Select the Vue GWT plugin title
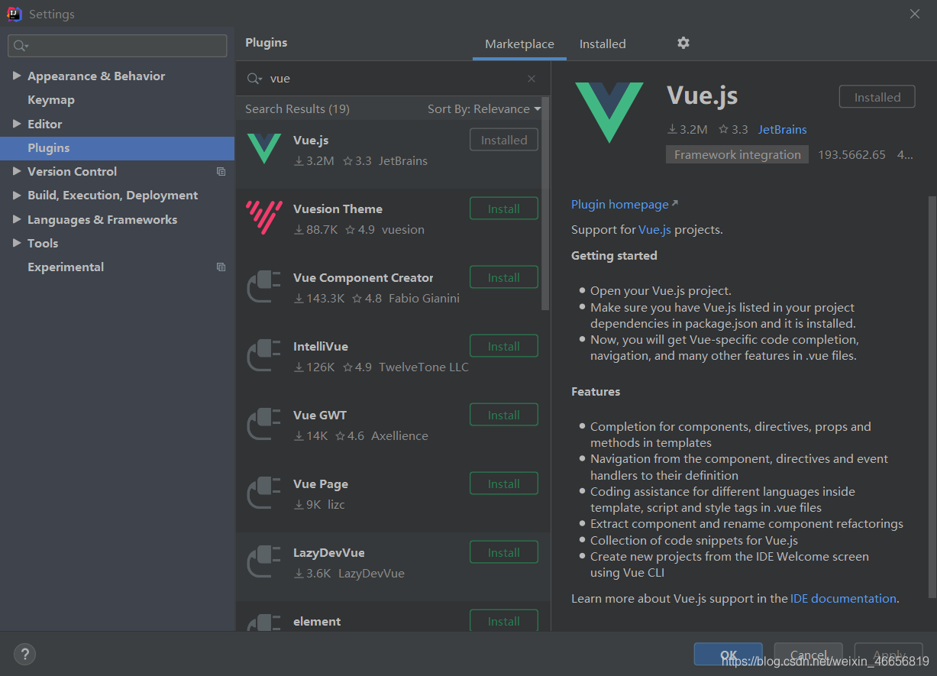The image size is (937, 676). tap(320, 416)
